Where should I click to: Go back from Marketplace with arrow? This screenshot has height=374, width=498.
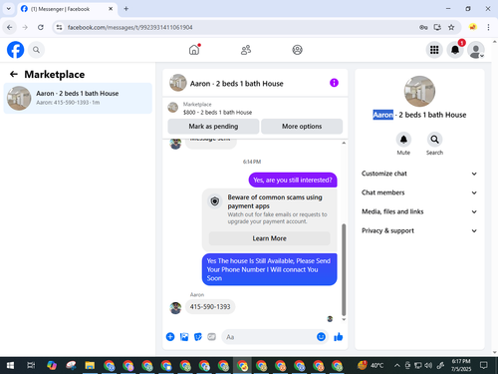(14, 74)
